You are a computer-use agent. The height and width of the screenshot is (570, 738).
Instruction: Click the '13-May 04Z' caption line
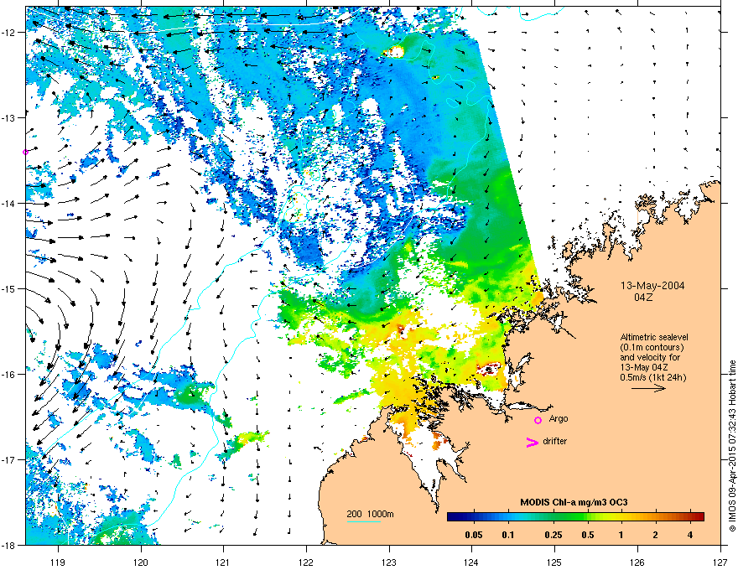pos(643,367)
